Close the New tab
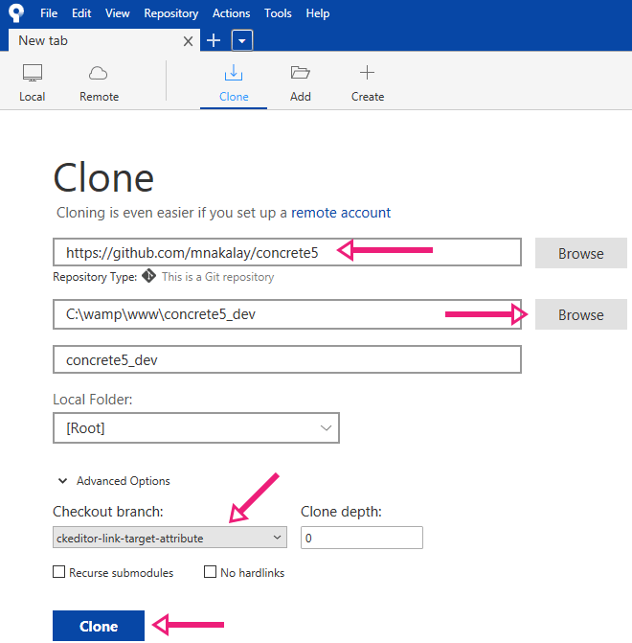Viewport: 632px width, 643px height. tap(188, 41)
